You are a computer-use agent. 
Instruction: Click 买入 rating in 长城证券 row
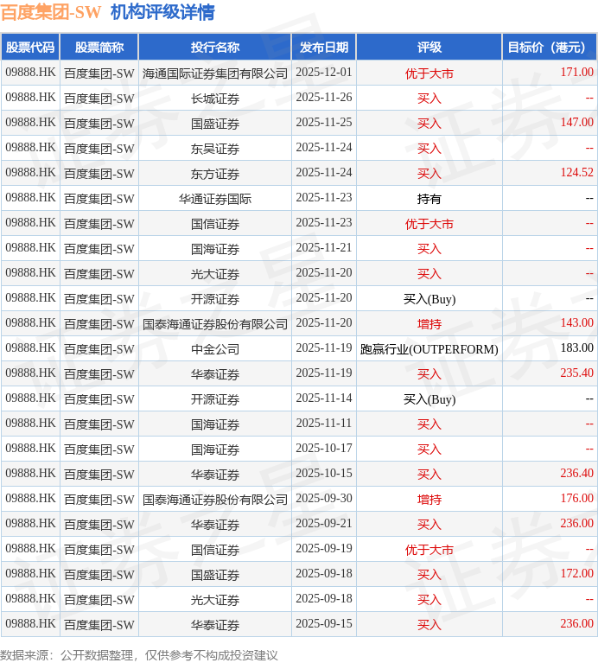point(429,98)
